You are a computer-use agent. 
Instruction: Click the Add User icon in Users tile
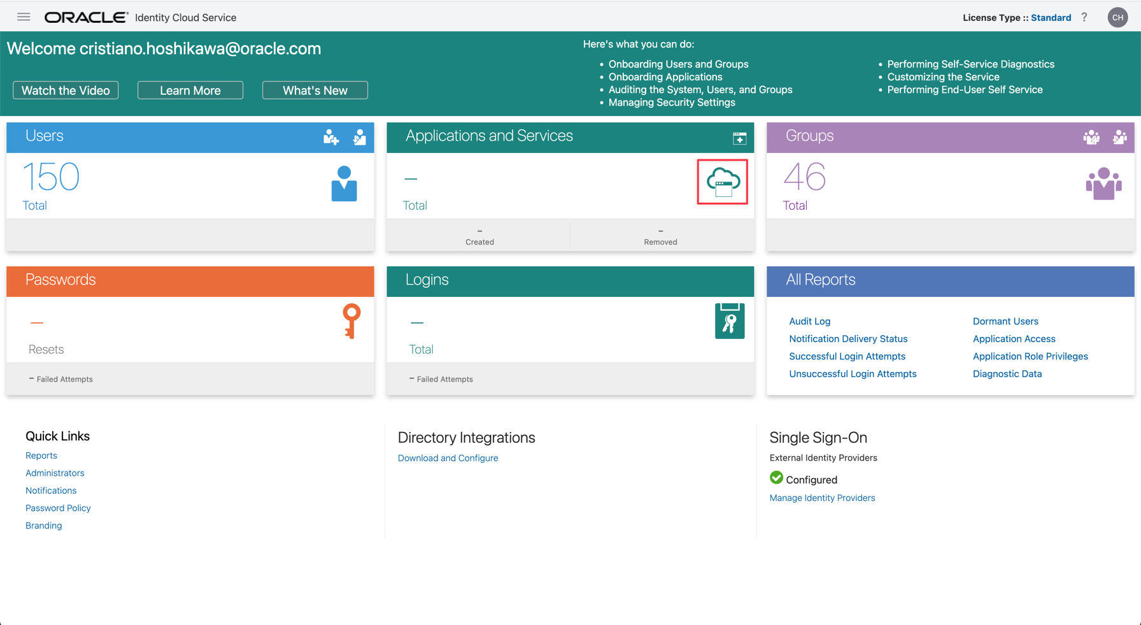[x=331, y=137]
